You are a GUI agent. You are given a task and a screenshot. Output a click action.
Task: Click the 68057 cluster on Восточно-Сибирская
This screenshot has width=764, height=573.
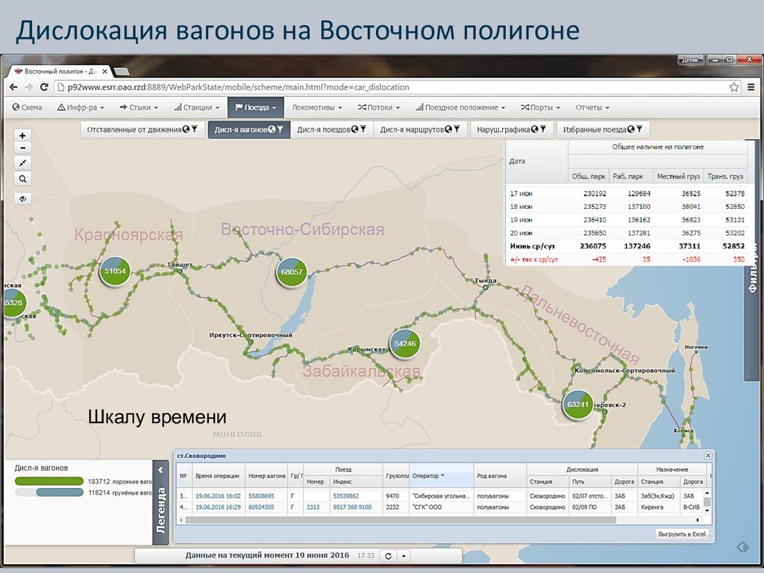click(x=292, y=272)
